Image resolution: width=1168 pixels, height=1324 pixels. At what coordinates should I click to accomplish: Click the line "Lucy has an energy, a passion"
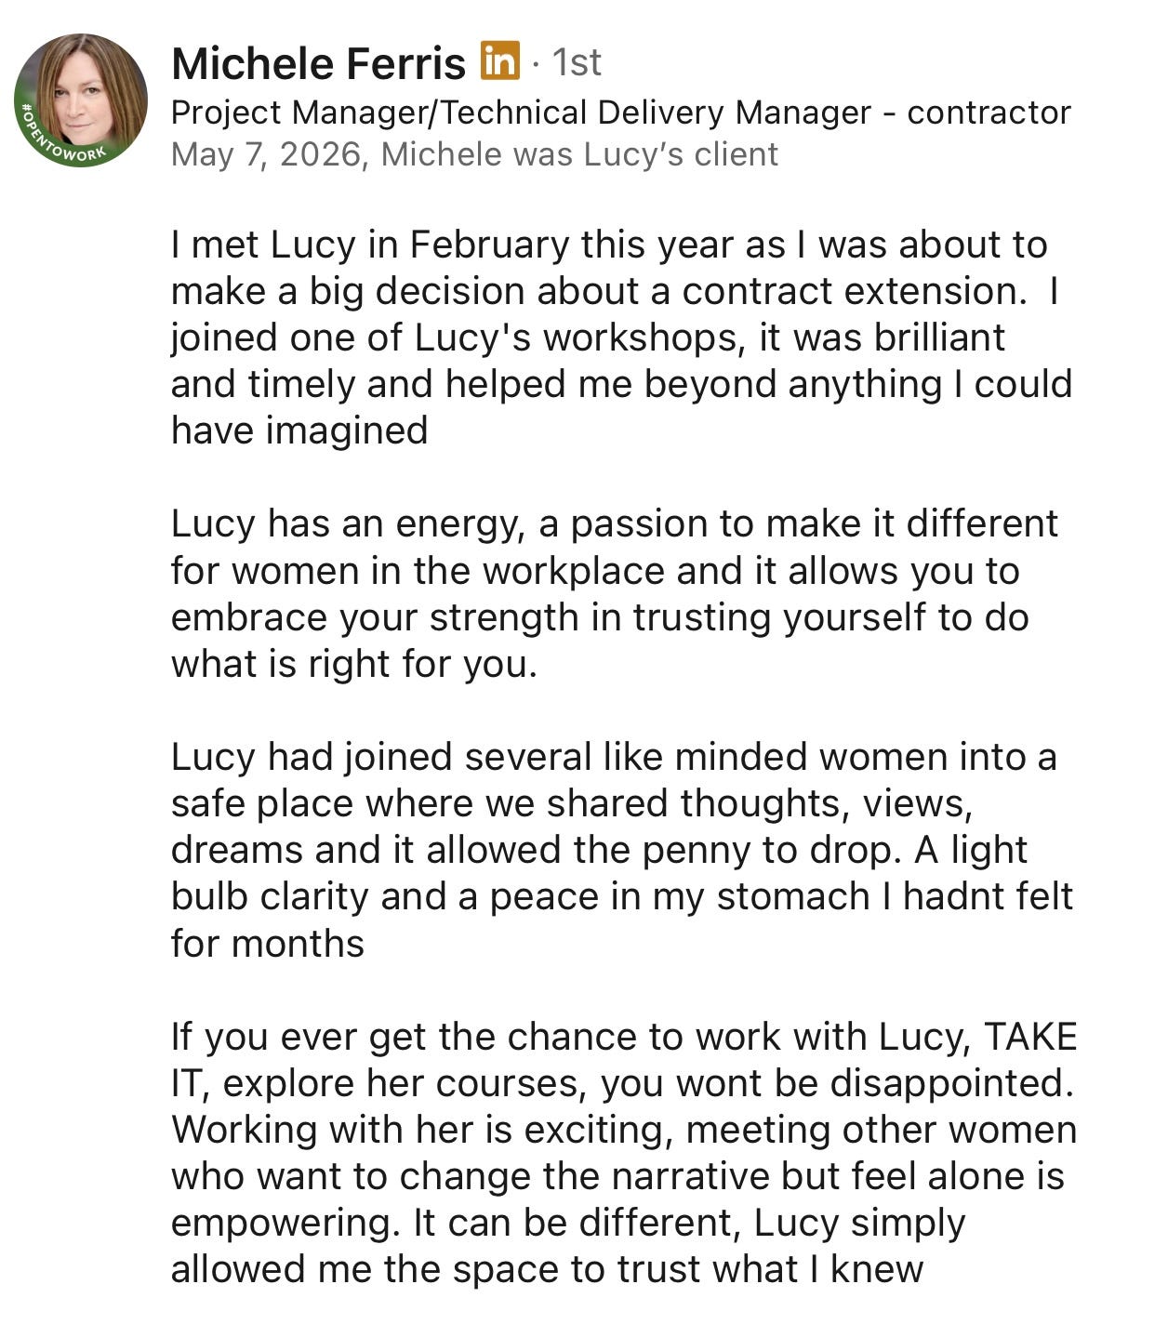point(615,524)
